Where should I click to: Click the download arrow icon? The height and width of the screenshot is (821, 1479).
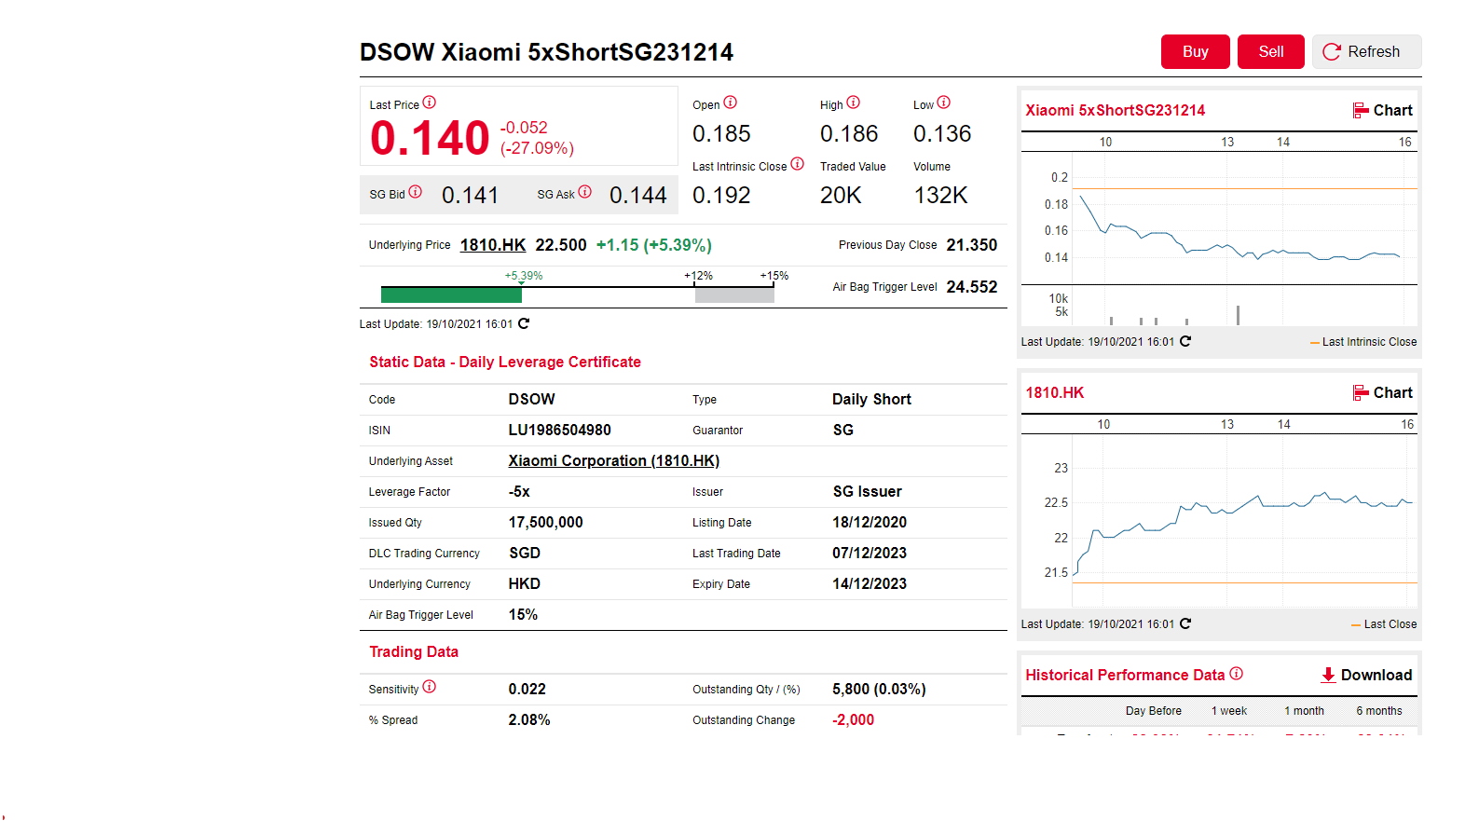click(1328, 675)
